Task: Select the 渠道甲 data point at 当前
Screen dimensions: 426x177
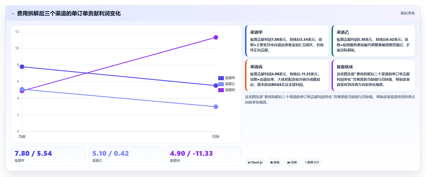Action: (x=22, y=67)
